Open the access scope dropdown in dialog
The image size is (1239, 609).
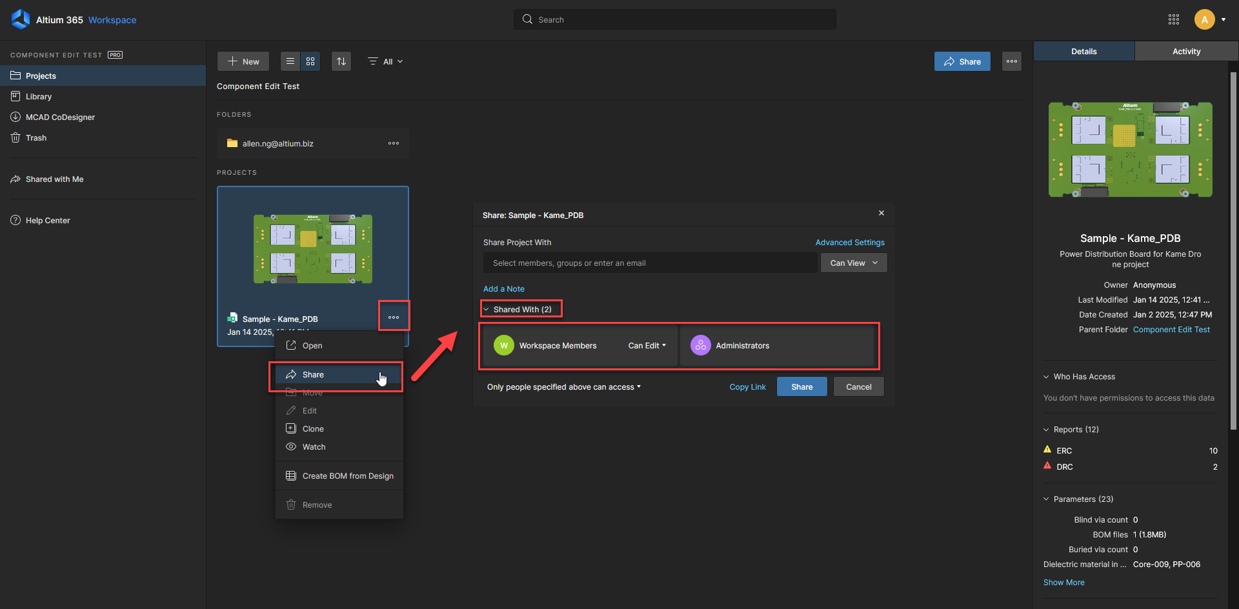tap(564, 387)
